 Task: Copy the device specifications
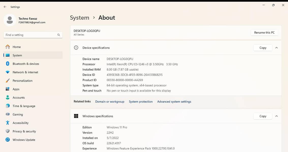pos(263,48)
